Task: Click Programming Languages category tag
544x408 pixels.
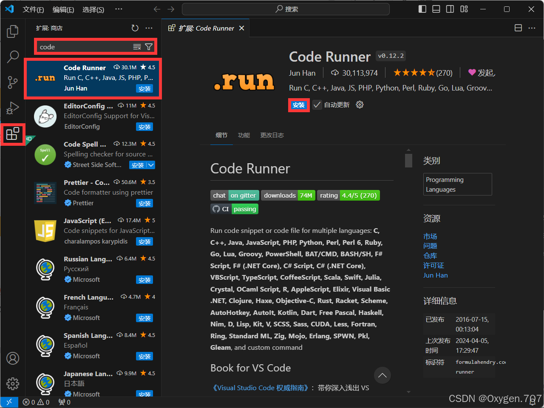Action: [x=458, y=184]
